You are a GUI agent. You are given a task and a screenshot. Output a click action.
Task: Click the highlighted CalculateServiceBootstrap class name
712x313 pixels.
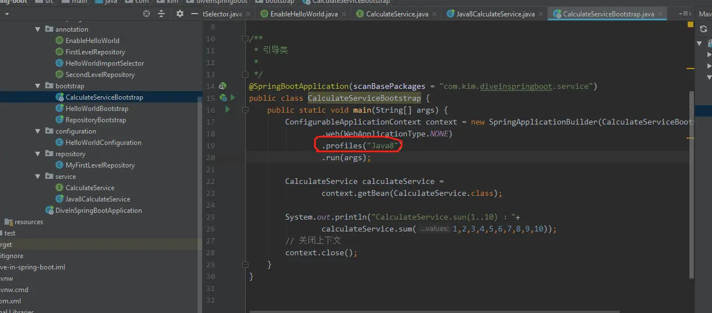(x=364, y=98)
